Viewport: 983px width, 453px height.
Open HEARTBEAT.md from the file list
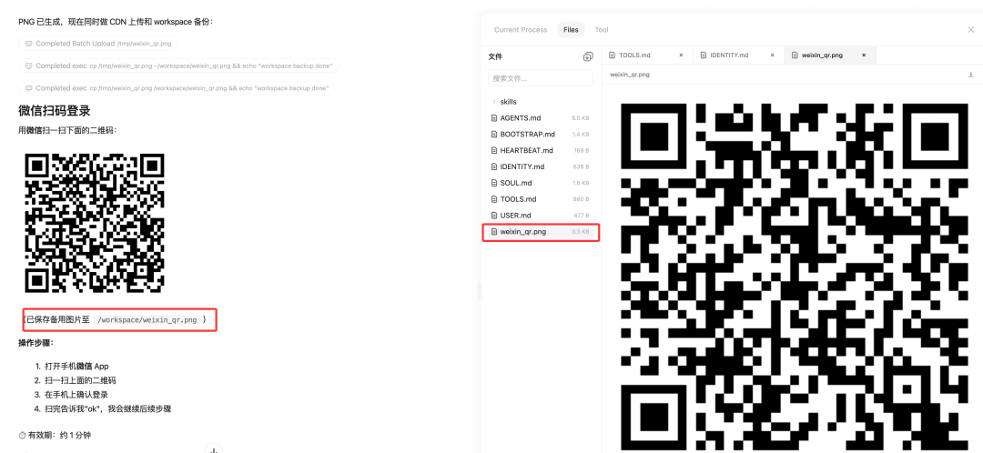coord(526,150)
